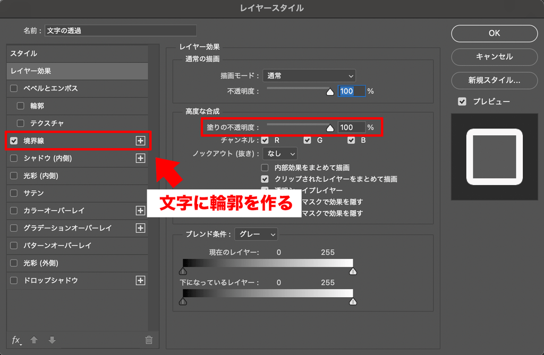This screenshot has height=355, width=544.
Task: Click the 新規スタイル... button
Action: click(495, 81)
